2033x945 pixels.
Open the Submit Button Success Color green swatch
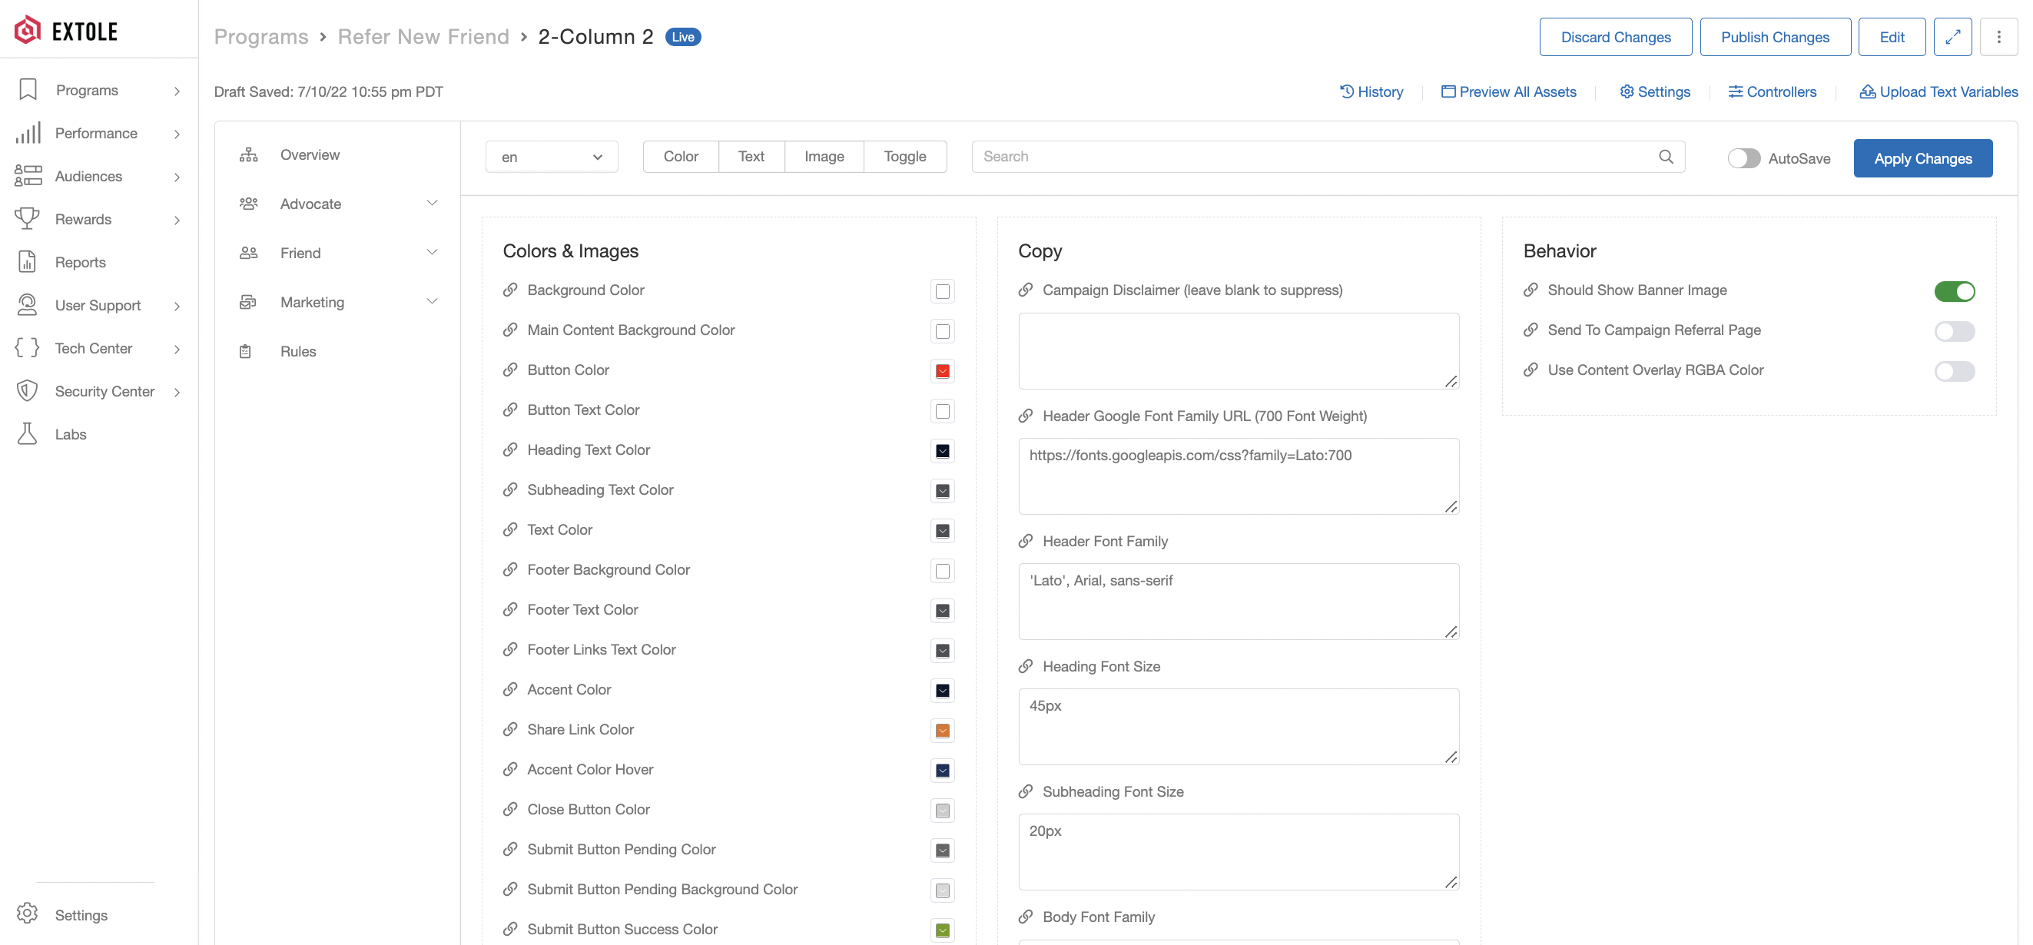942,930
